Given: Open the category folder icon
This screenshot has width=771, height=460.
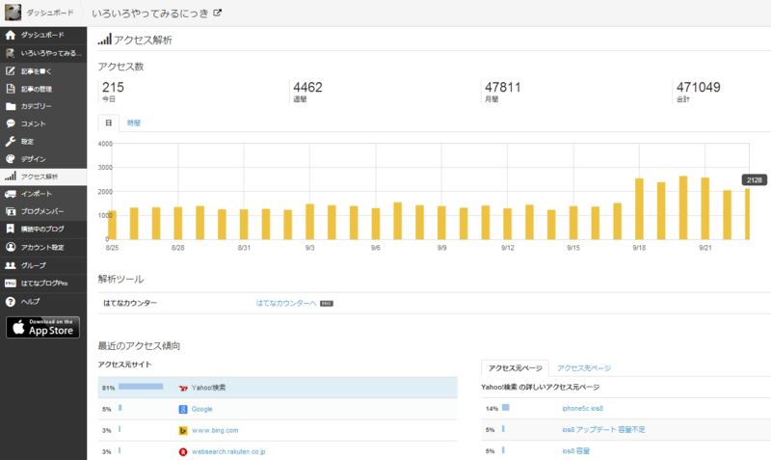Looking at the screenshot, I should [11, 106].
